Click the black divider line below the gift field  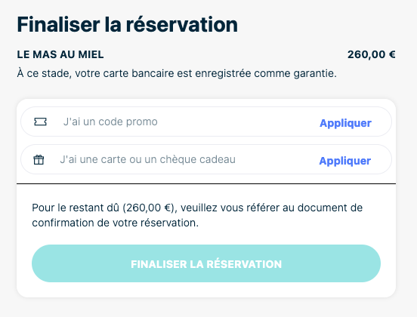[x=206, y=183]
